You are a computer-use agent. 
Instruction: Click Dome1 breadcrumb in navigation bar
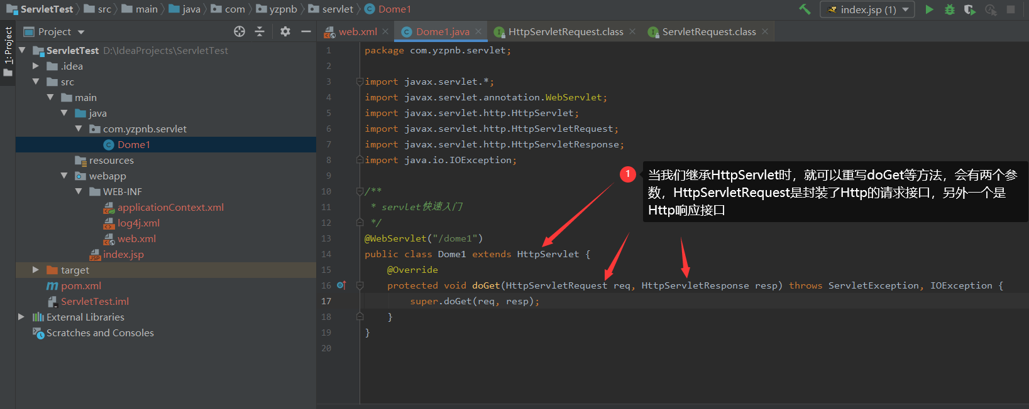pyautogui.click(x=388, y=9)
